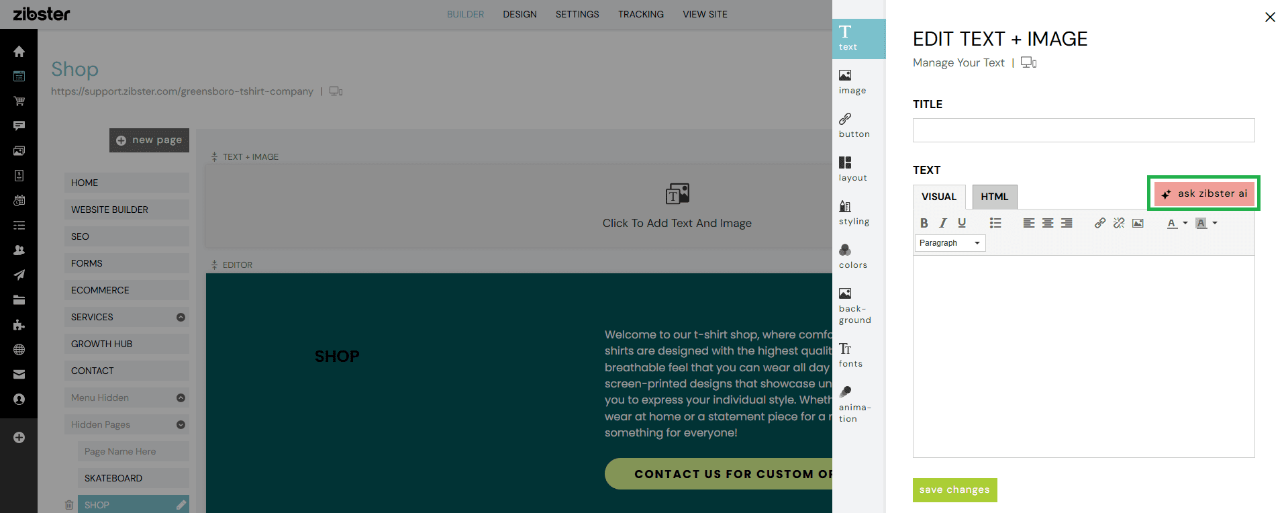Open the button panel tab

click(854, 126)
